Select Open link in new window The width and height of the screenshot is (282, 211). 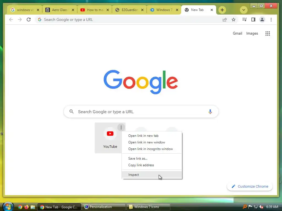point(152,142)
